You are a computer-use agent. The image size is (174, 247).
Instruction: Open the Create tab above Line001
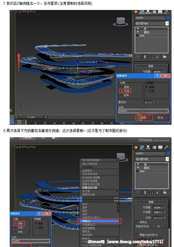[x=136, y=147]
